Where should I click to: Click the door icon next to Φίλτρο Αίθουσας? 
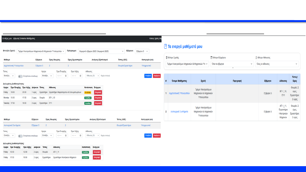pyautogui.click(x=256, y=58)
